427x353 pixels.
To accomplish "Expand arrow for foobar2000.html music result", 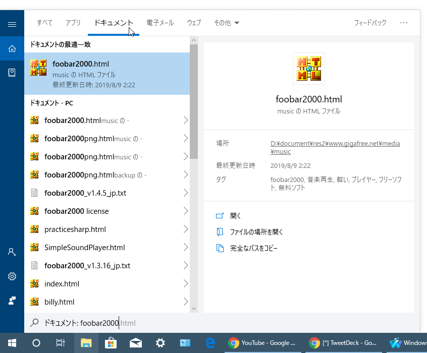I will 185,120.
